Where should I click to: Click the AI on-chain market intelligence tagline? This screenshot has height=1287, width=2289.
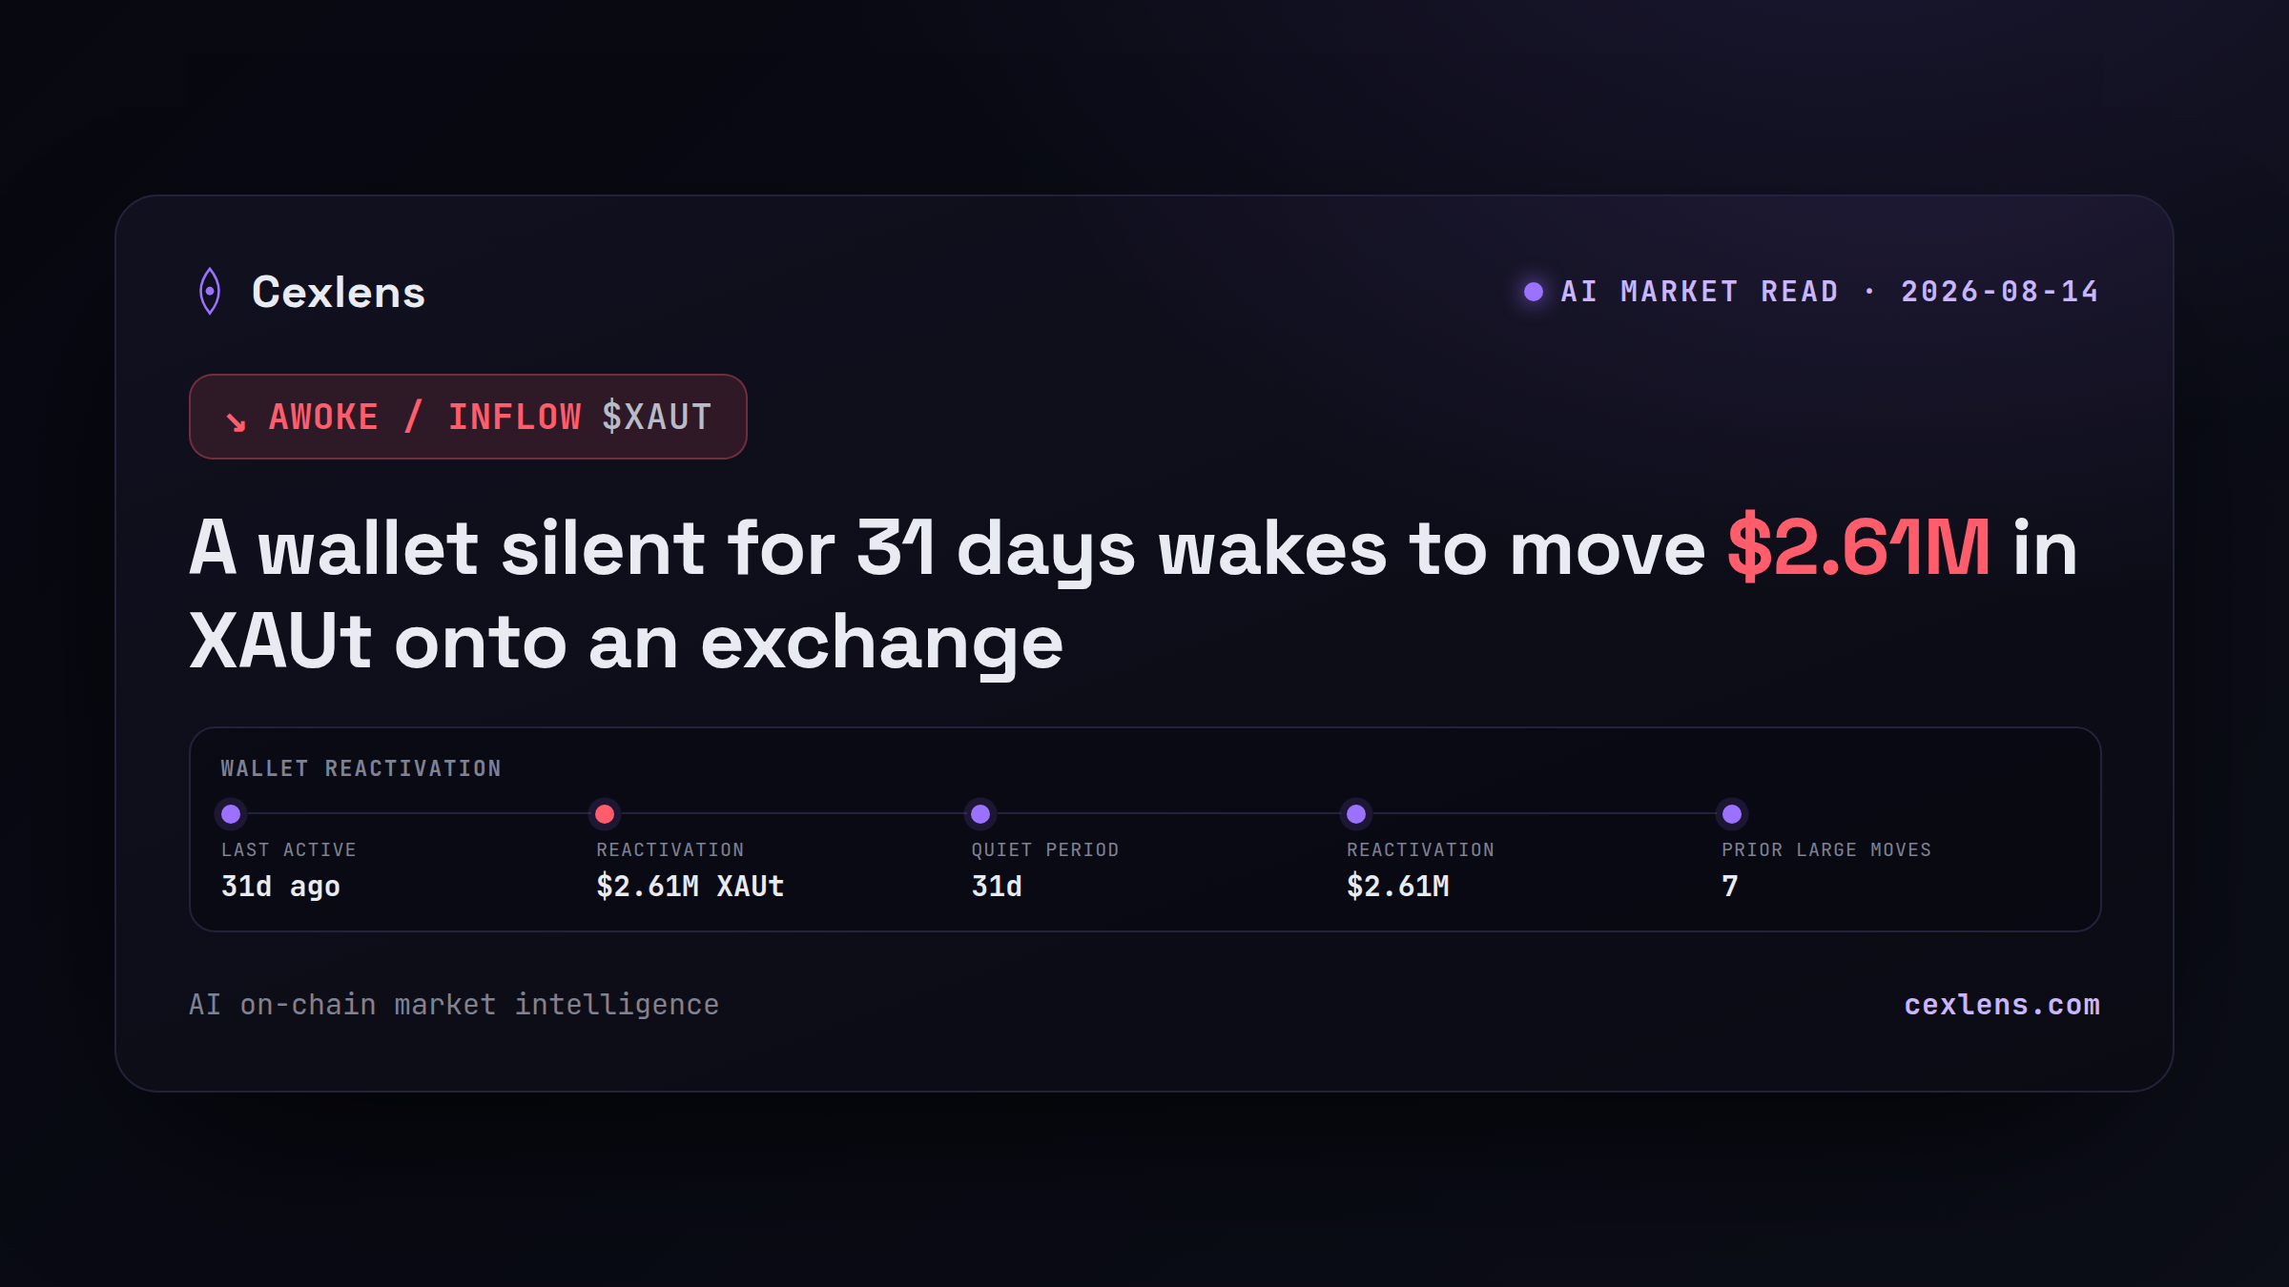coord(454,1005)
